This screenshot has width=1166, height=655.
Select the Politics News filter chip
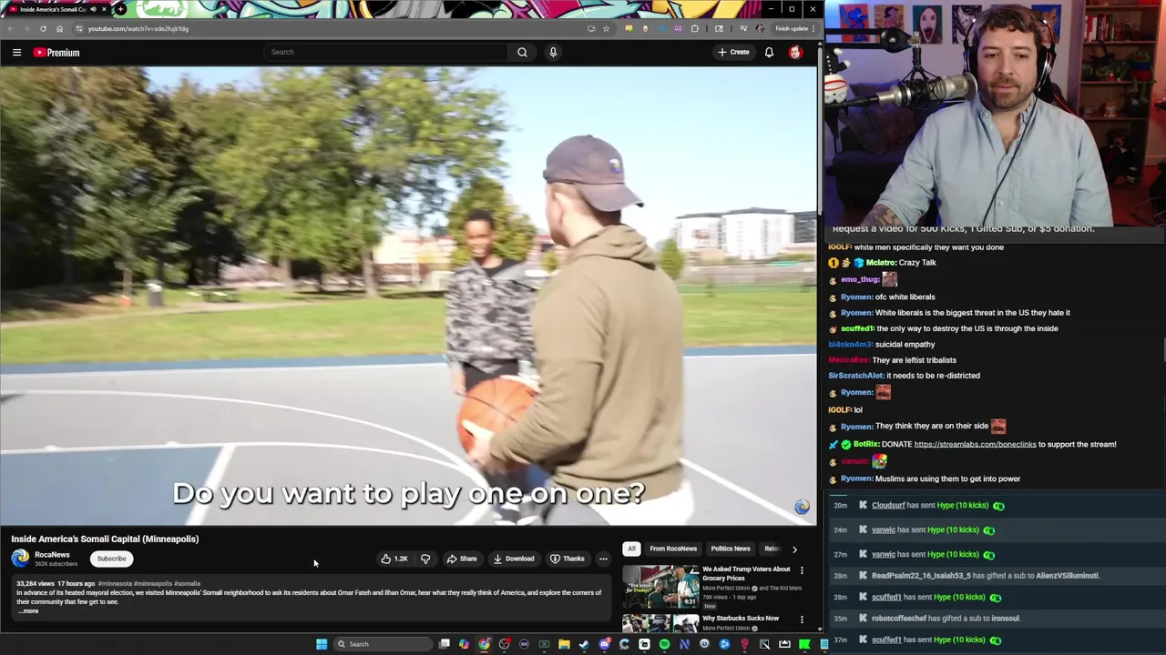pos(731,549)
